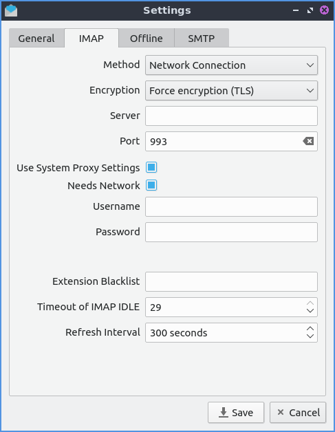335x432 pixels.
Task: Cancel the settings dialog
Action: point(298,413)
